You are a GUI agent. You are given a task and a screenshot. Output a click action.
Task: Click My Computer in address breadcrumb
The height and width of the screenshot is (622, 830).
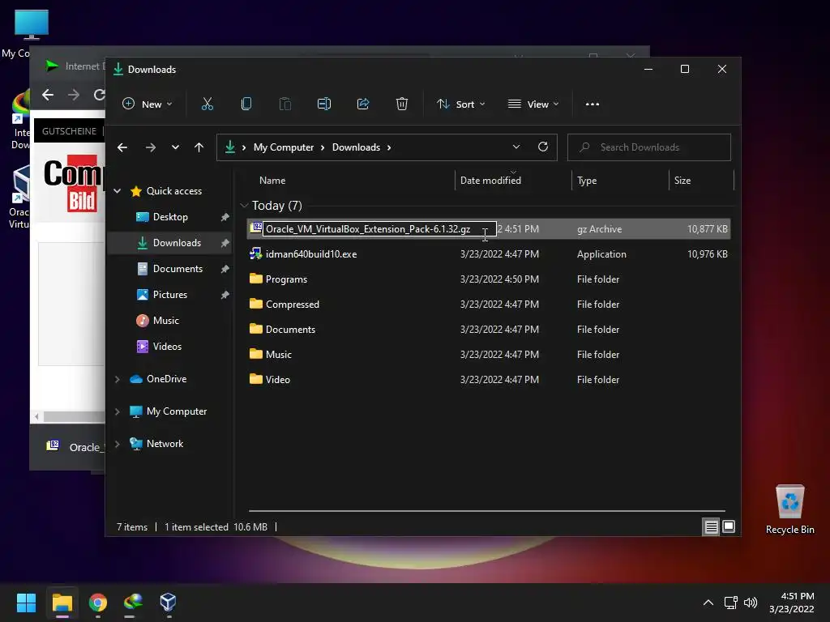click(284, 147)
